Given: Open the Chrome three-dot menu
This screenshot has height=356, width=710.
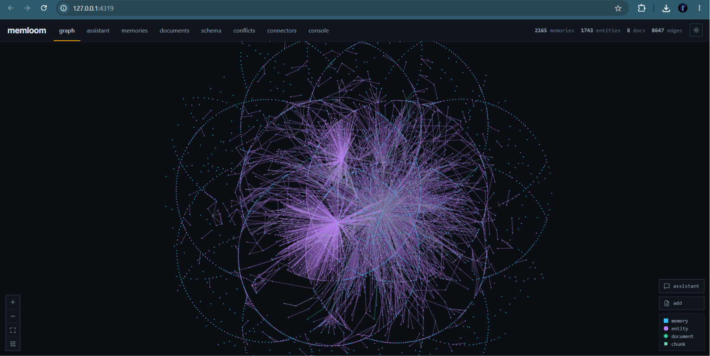Looking at the screenshot, I should (x=699, y=8).
